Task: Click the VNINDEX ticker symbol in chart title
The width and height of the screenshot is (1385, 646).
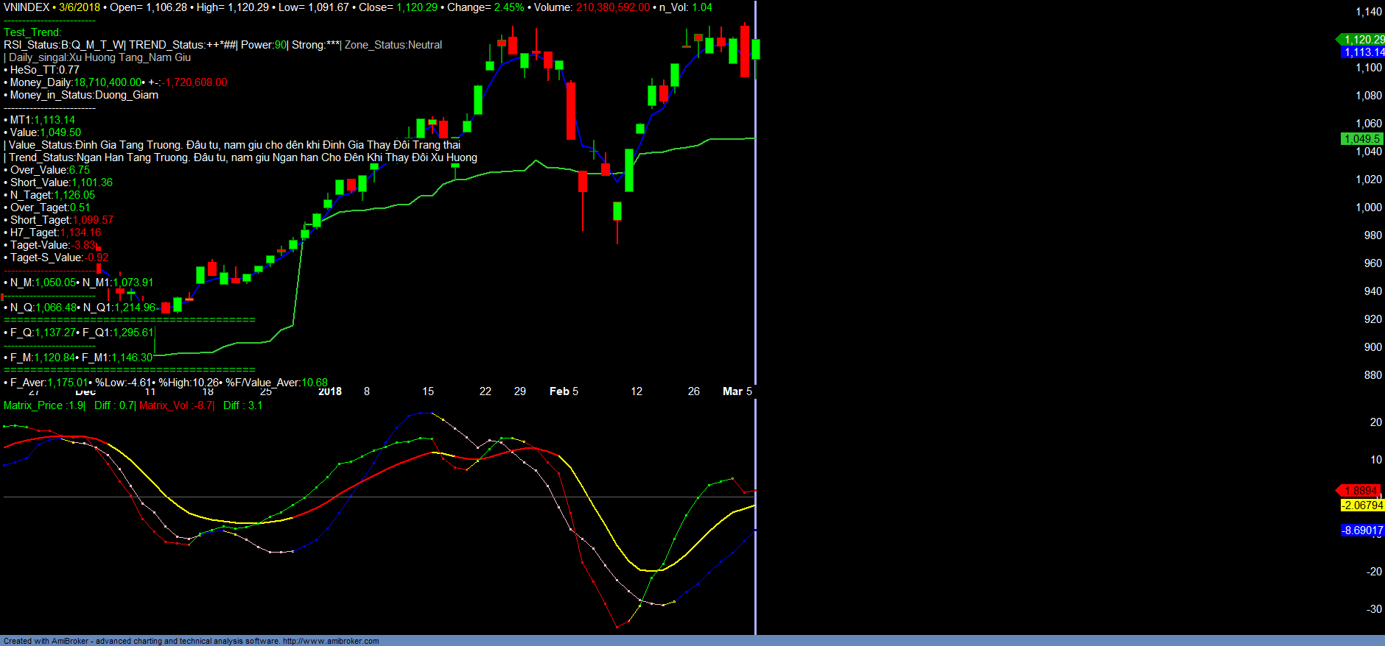Action: point(27,7)
